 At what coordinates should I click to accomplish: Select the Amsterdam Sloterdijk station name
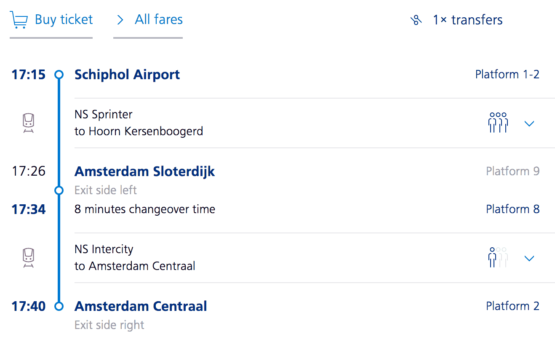click(x=144, y=171)
